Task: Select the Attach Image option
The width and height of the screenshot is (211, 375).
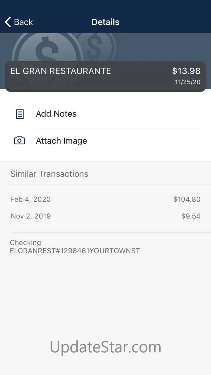Action: click(x=61, y=141)
